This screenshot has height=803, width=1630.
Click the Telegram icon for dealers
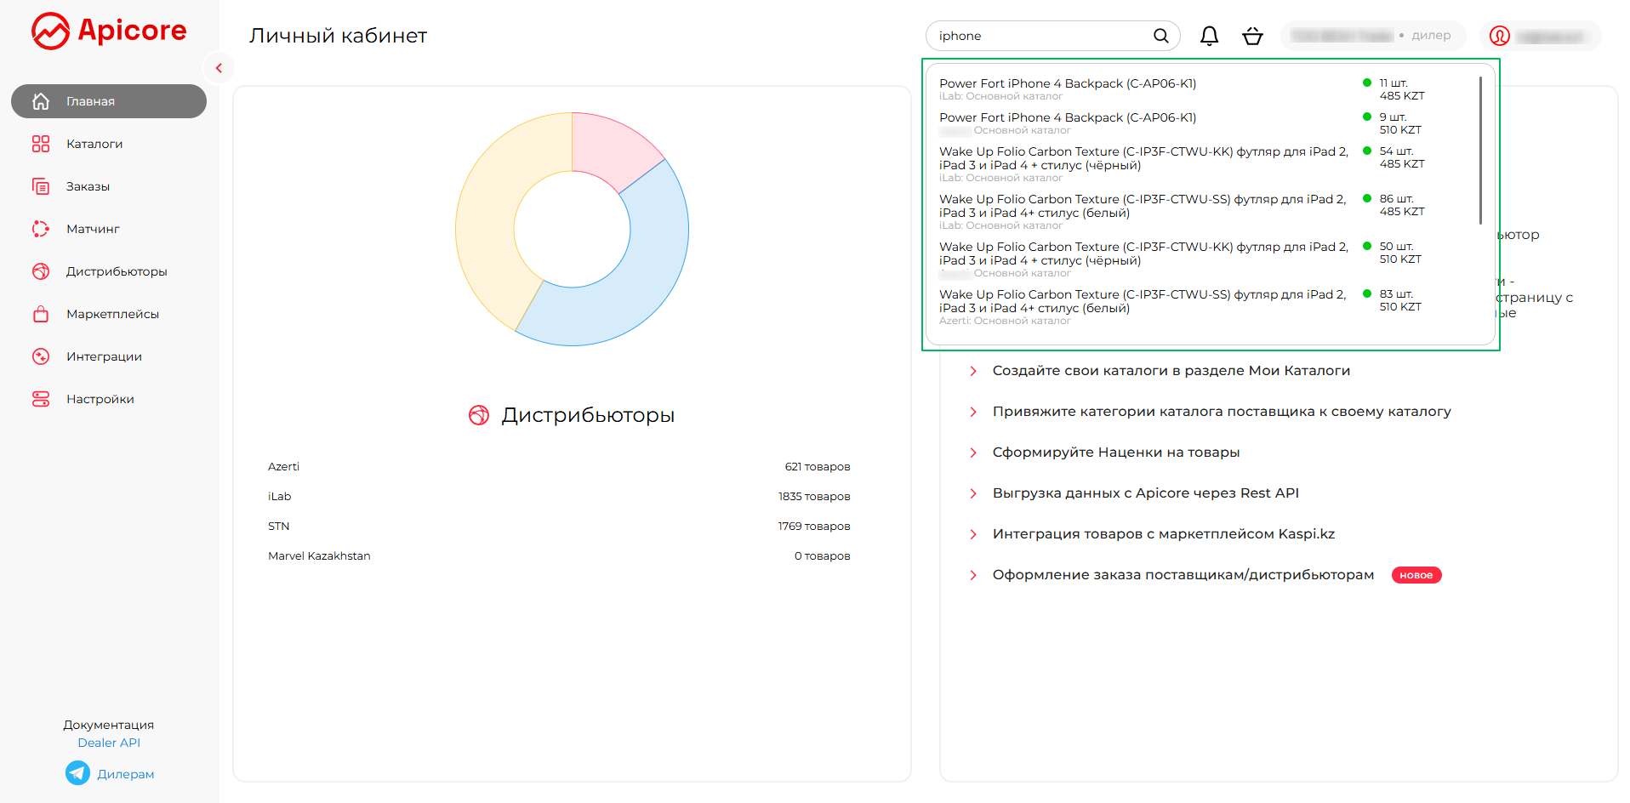coord(77,773)
